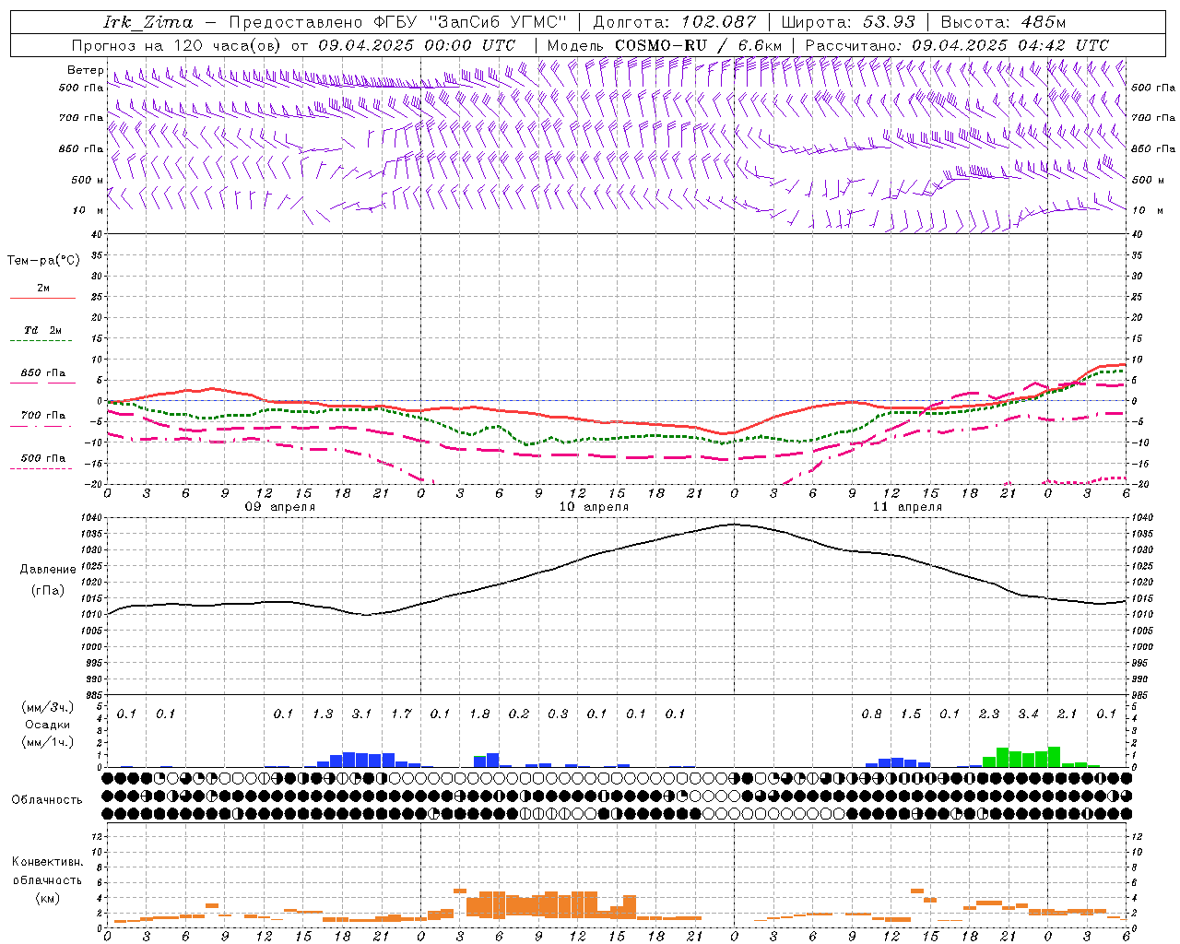
Task: Click the "Тем-ра(°C)" temperature axis title
Action: pos(43,261)
